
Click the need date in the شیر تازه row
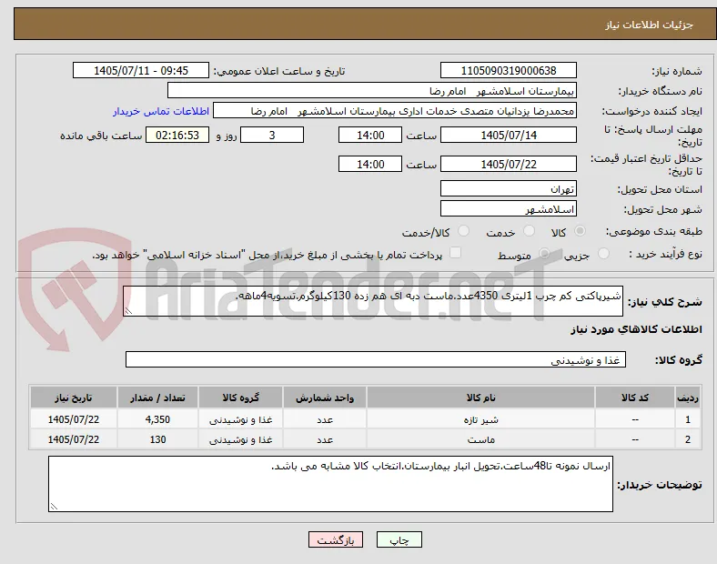[73, 419]
